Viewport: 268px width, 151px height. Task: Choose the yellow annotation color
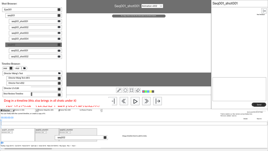(x=150, y=92)
